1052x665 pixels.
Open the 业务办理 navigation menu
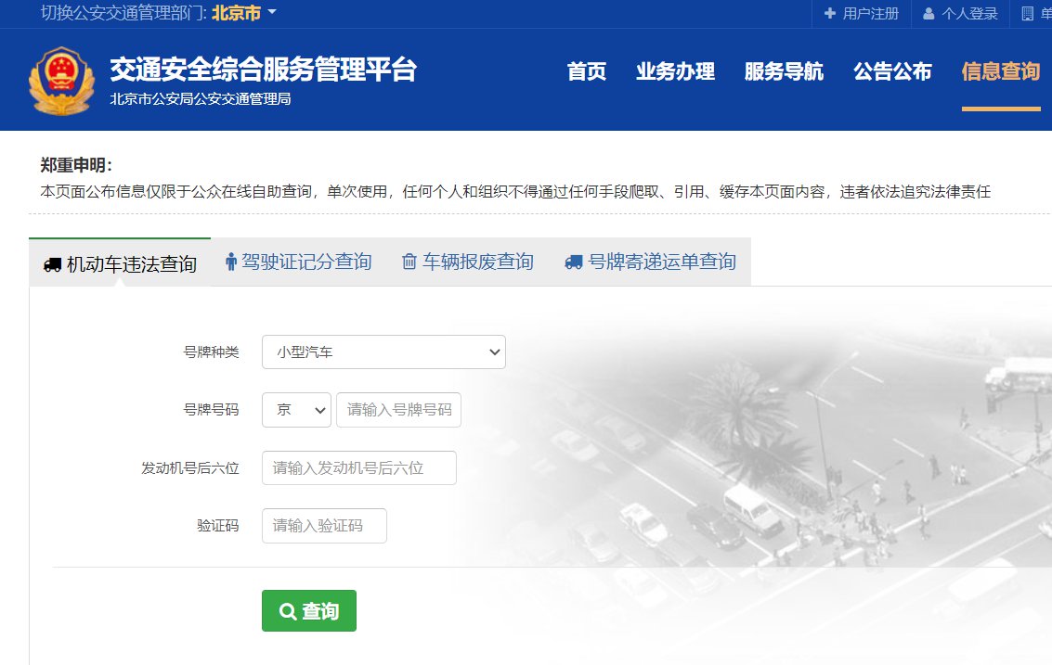pos(675,71)
